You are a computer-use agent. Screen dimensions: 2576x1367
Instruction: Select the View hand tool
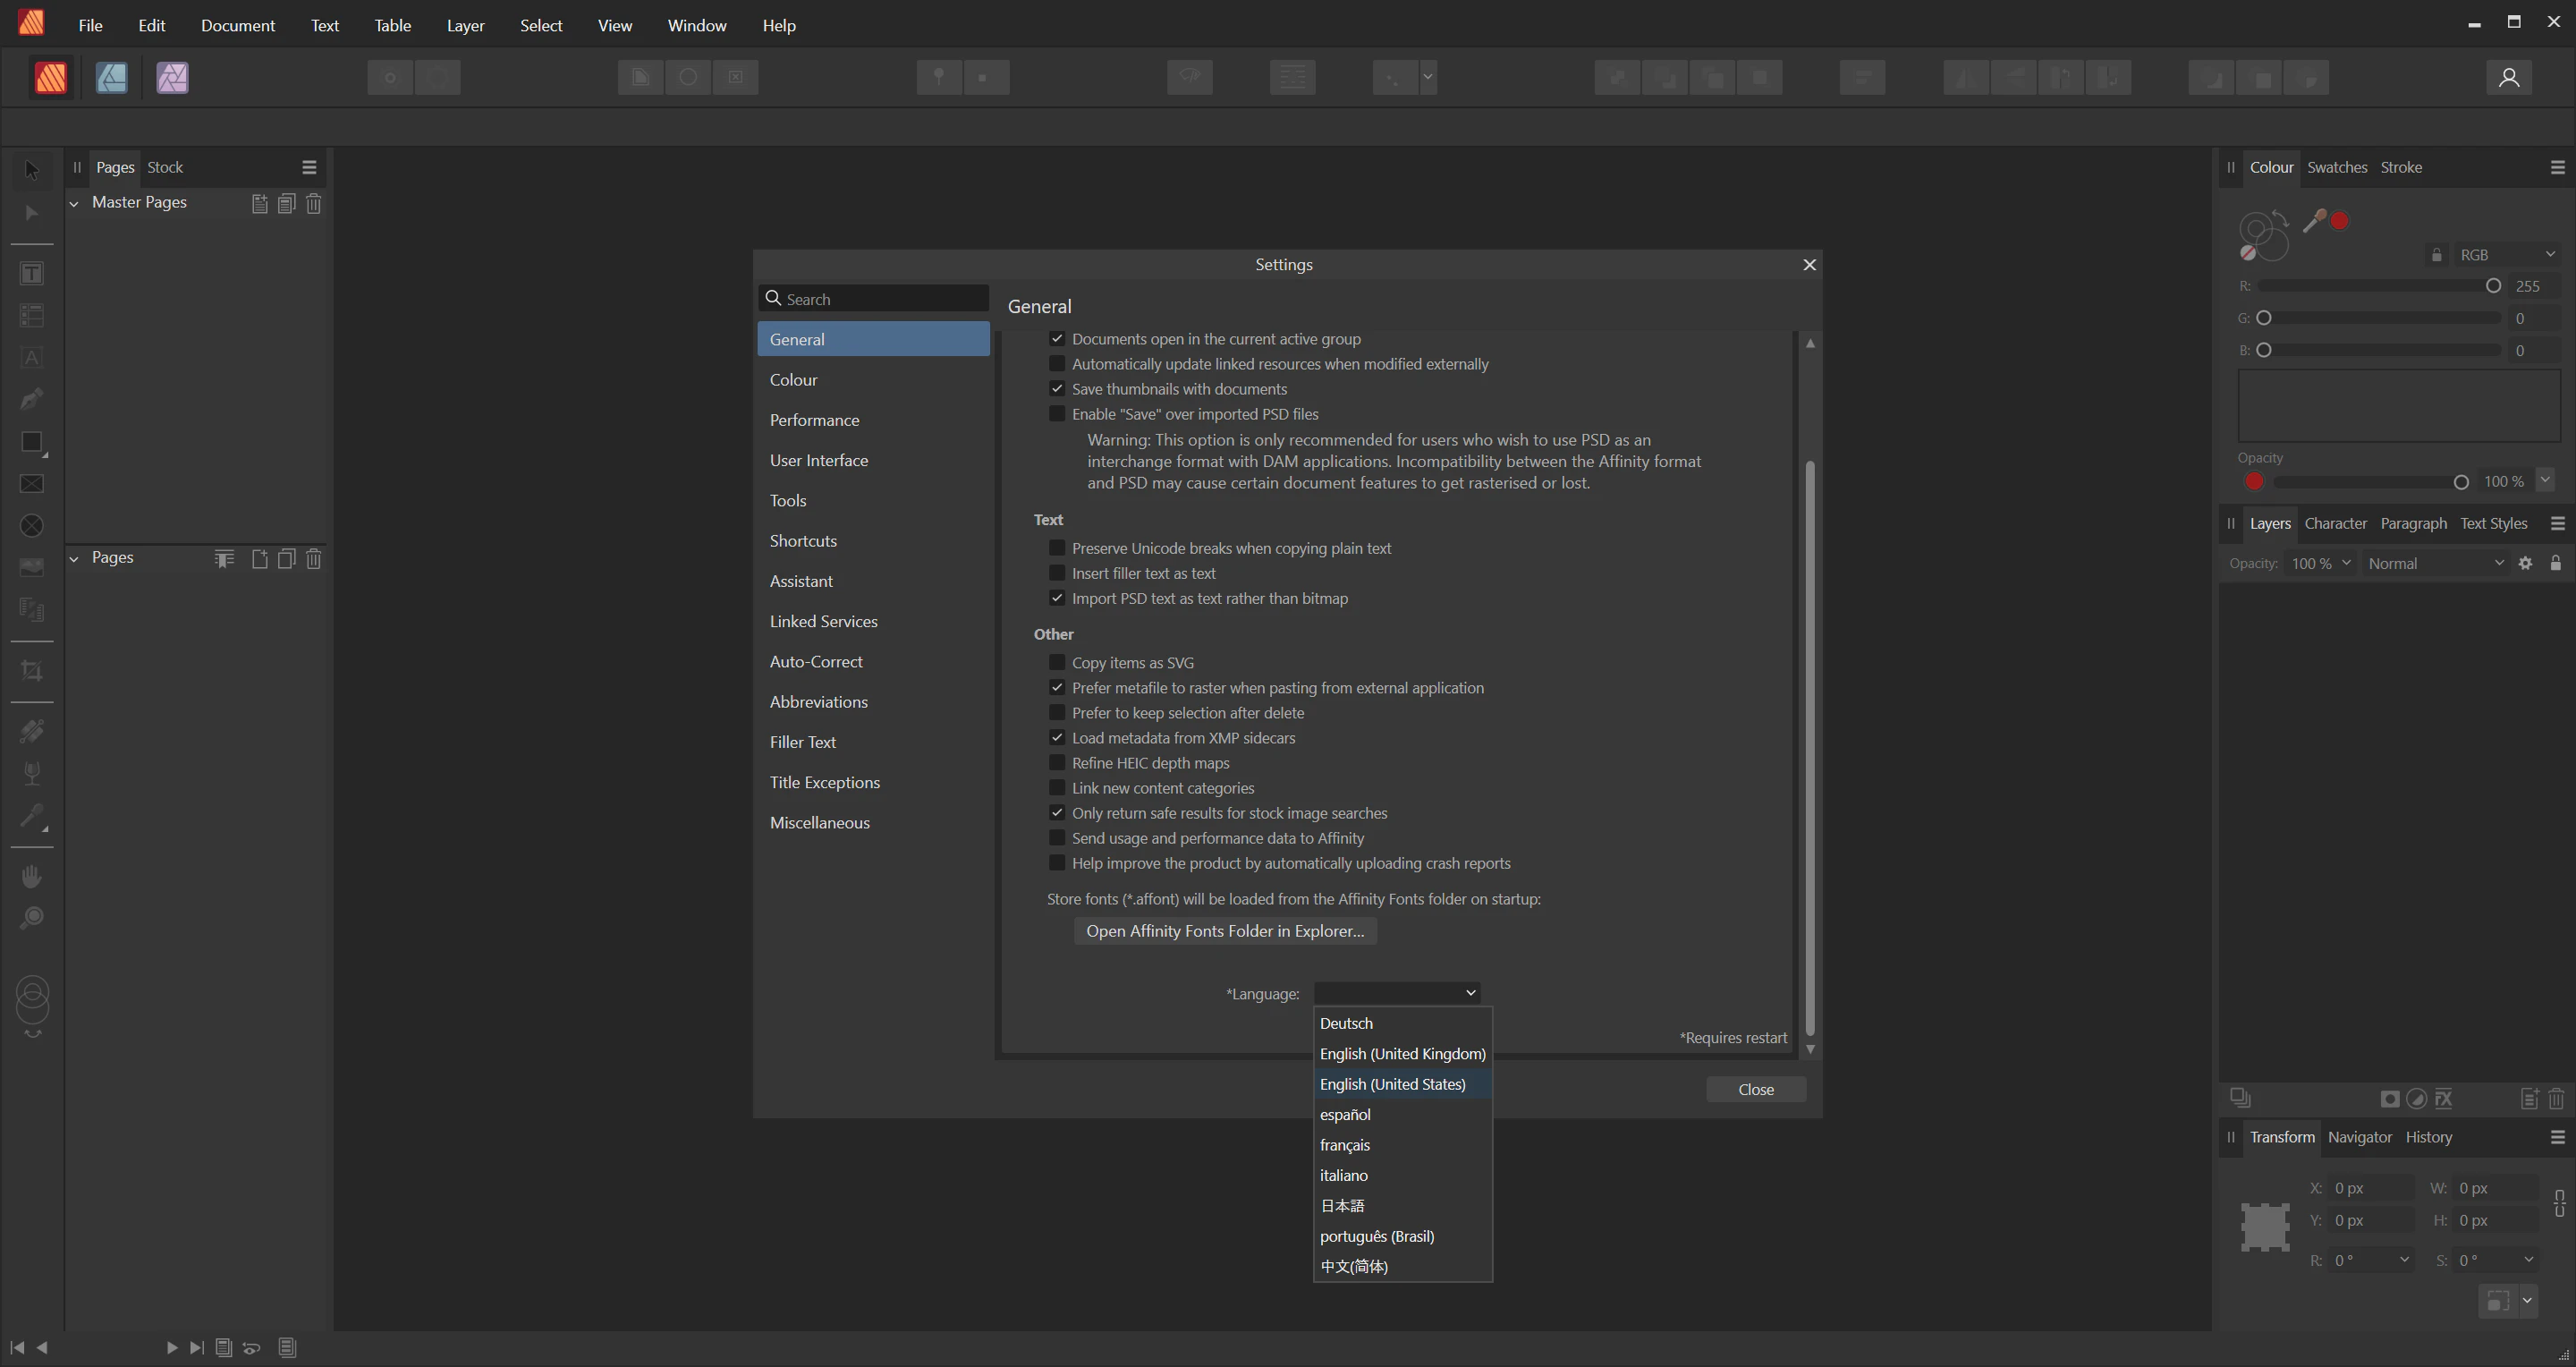coord(32,877)
